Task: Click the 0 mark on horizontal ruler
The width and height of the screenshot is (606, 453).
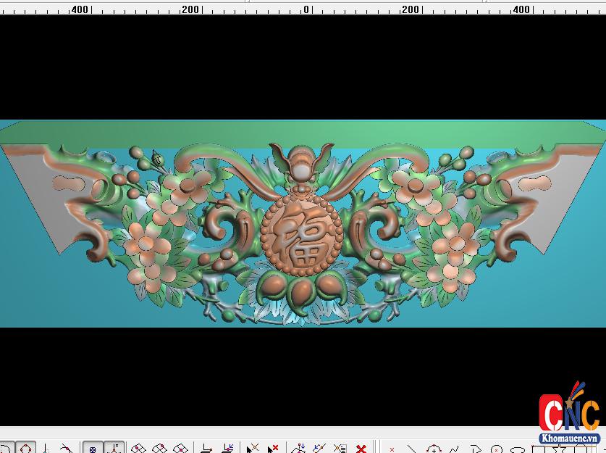Action: click(306, 9)
